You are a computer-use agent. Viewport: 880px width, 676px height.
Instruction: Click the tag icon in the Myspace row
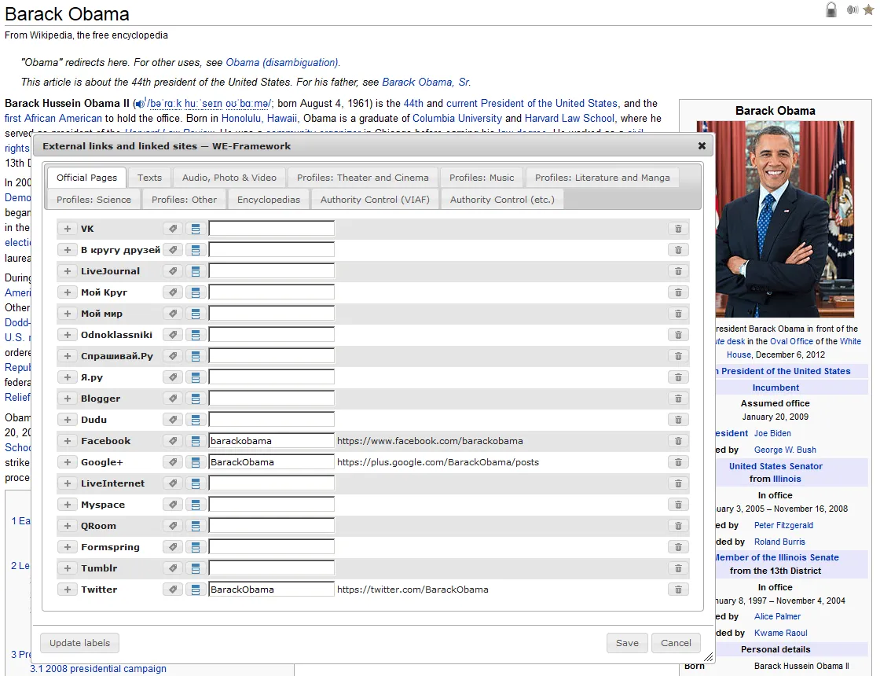(173, 505)
